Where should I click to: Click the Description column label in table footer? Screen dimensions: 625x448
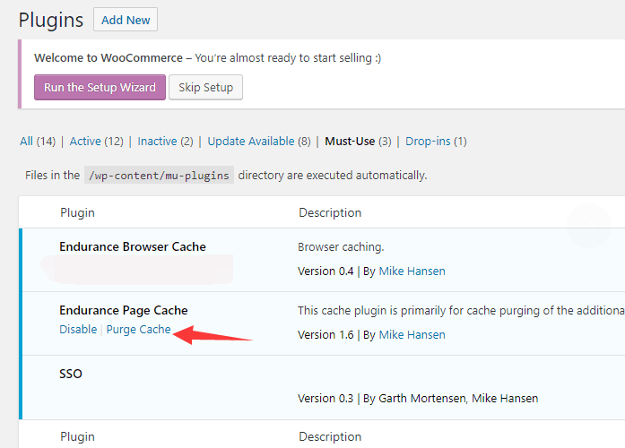point(329,437)
